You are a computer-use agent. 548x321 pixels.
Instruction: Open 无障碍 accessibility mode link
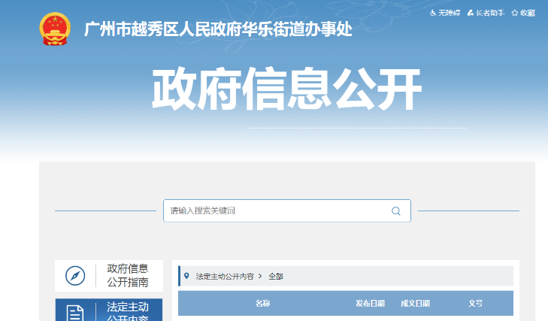point(449,13)
